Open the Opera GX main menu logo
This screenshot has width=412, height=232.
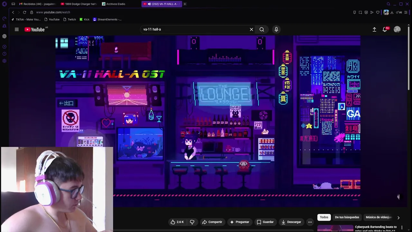click(x=4, y=4)
